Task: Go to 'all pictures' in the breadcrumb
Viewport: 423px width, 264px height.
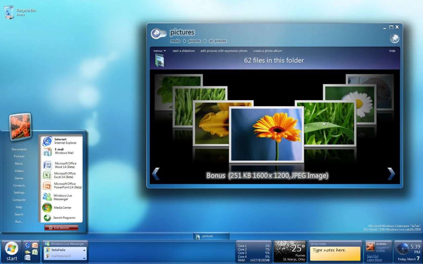Action: pyautogui.click(x=218, y=41)
